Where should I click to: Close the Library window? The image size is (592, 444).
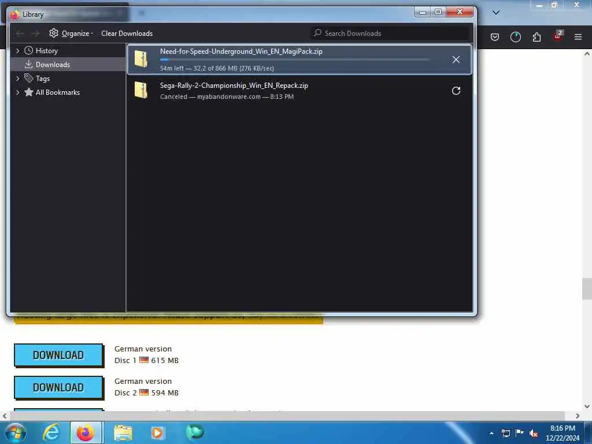coord(460,12)
